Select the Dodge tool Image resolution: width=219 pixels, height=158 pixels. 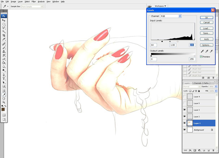tap(4, 70)
